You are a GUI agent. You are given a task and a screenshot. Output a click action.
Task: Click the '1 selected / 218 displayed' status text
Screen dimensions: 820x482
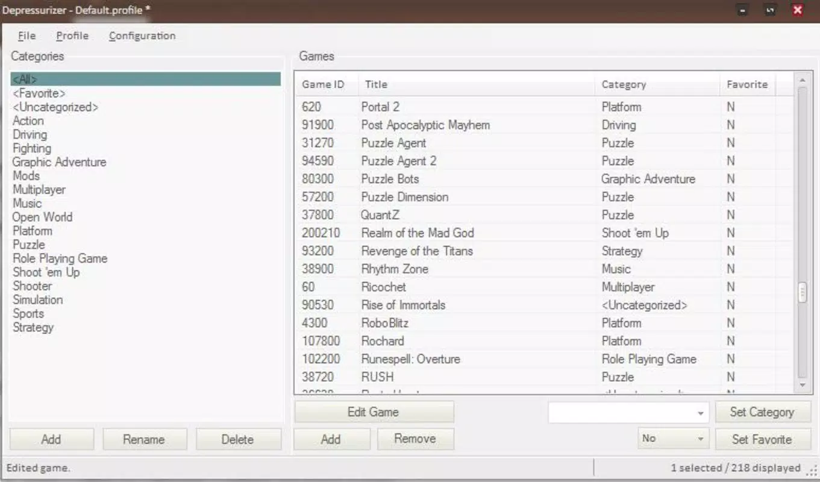pos(736,468)
